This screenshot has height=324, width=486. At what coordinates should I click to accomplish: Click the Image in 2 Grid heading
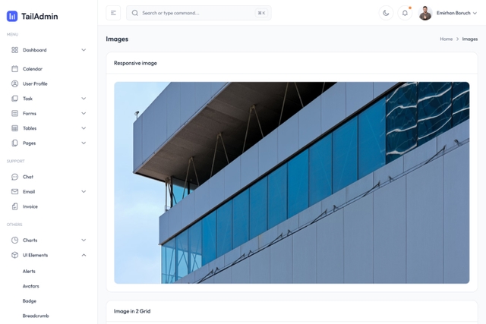click(x=132, y=311)
